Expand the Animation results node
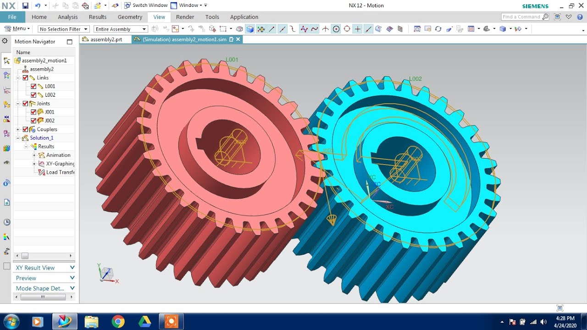 pyautogui.click(x=34, y=155)
